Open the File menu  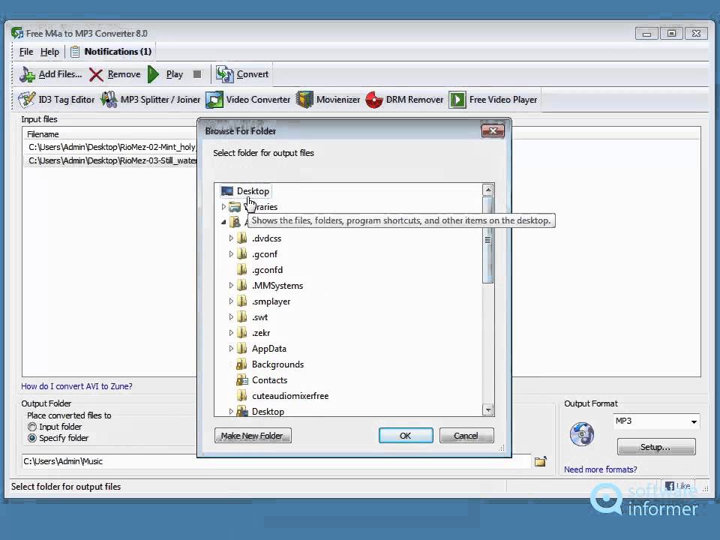(x=26, y=52)
